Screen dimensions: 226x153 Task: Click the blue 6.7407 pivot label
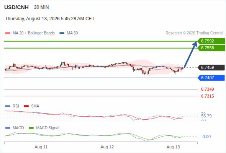[x=211, y=78]
